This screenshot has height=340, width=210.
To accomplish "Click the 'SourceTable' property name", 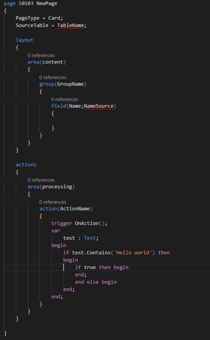I will (x=32, y=25).
